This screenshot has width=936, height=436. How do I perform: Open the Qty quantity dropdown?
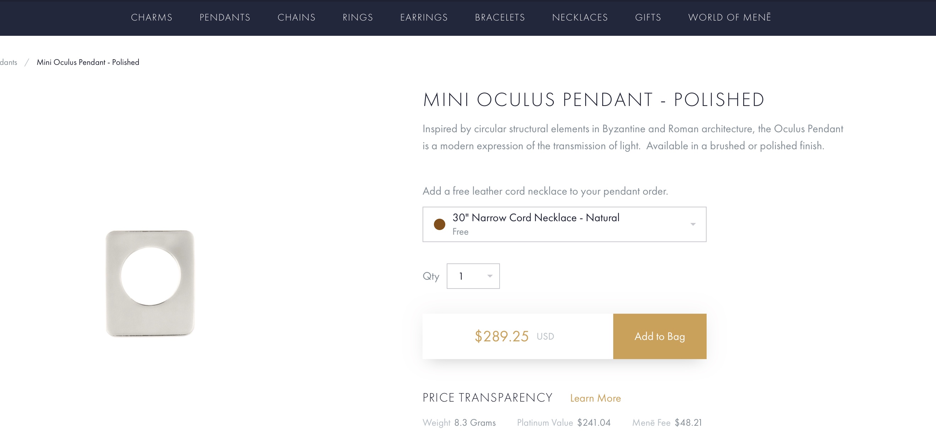473,276
